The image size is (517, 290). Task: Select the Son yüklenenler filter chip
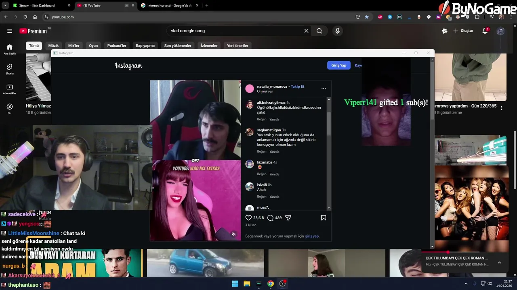click(x=178, y=46)
